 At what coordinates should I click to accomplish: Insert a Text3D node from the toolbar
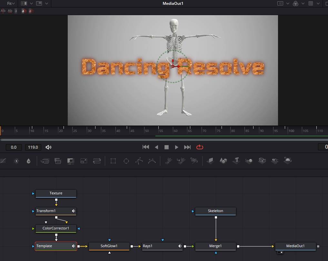tap(236, 160)
